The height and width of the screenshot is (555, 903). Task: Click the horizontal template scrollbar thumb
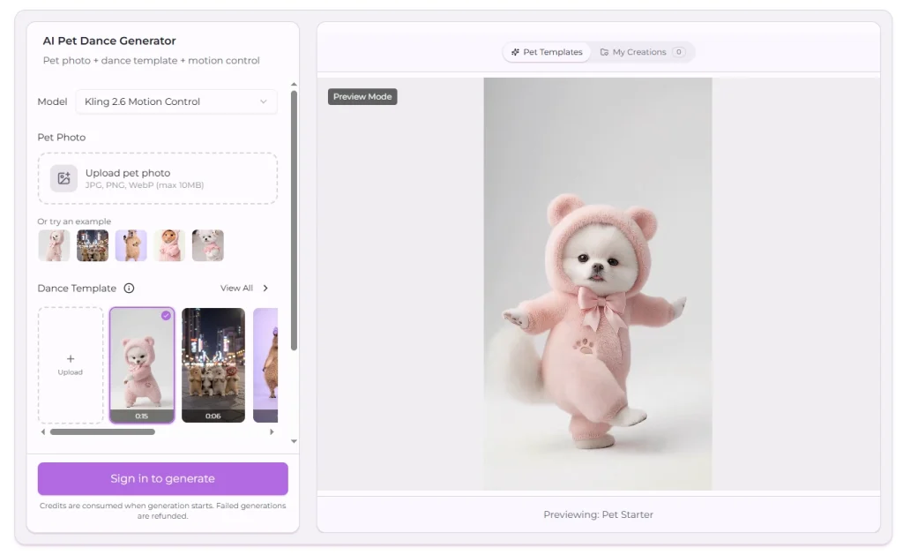point(102,431)
